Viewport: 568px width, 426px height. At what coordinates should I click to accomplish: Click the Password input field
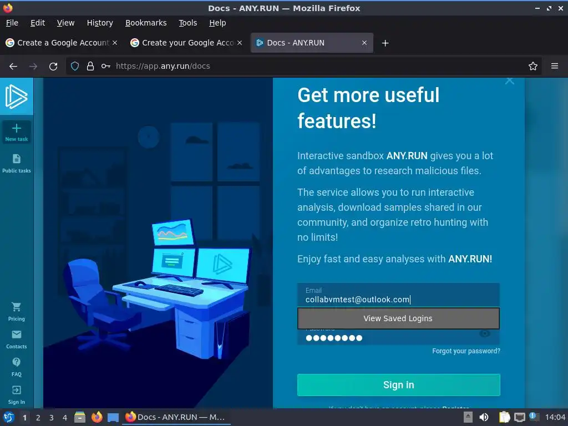pyautogui.click(x=398, y=338)
